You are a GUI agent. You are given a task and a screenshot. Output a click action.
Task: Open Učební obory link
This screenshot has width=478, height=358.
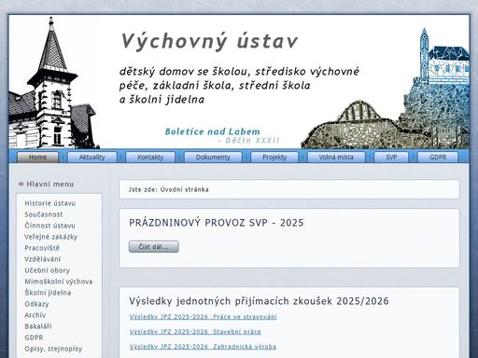[x=48, y=270]
